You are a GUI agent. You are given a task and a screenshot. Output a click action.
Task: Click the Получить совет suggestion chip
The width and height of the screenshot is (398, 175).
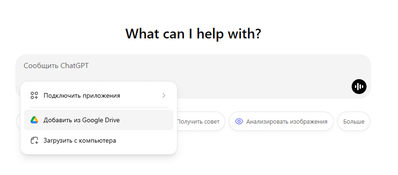tap(198, 121)
